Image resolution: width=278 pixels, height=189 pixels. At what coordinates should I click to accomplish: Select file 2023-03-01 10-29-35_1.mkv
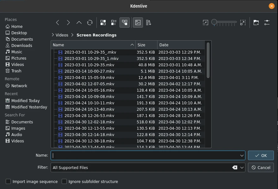[91, 58]
